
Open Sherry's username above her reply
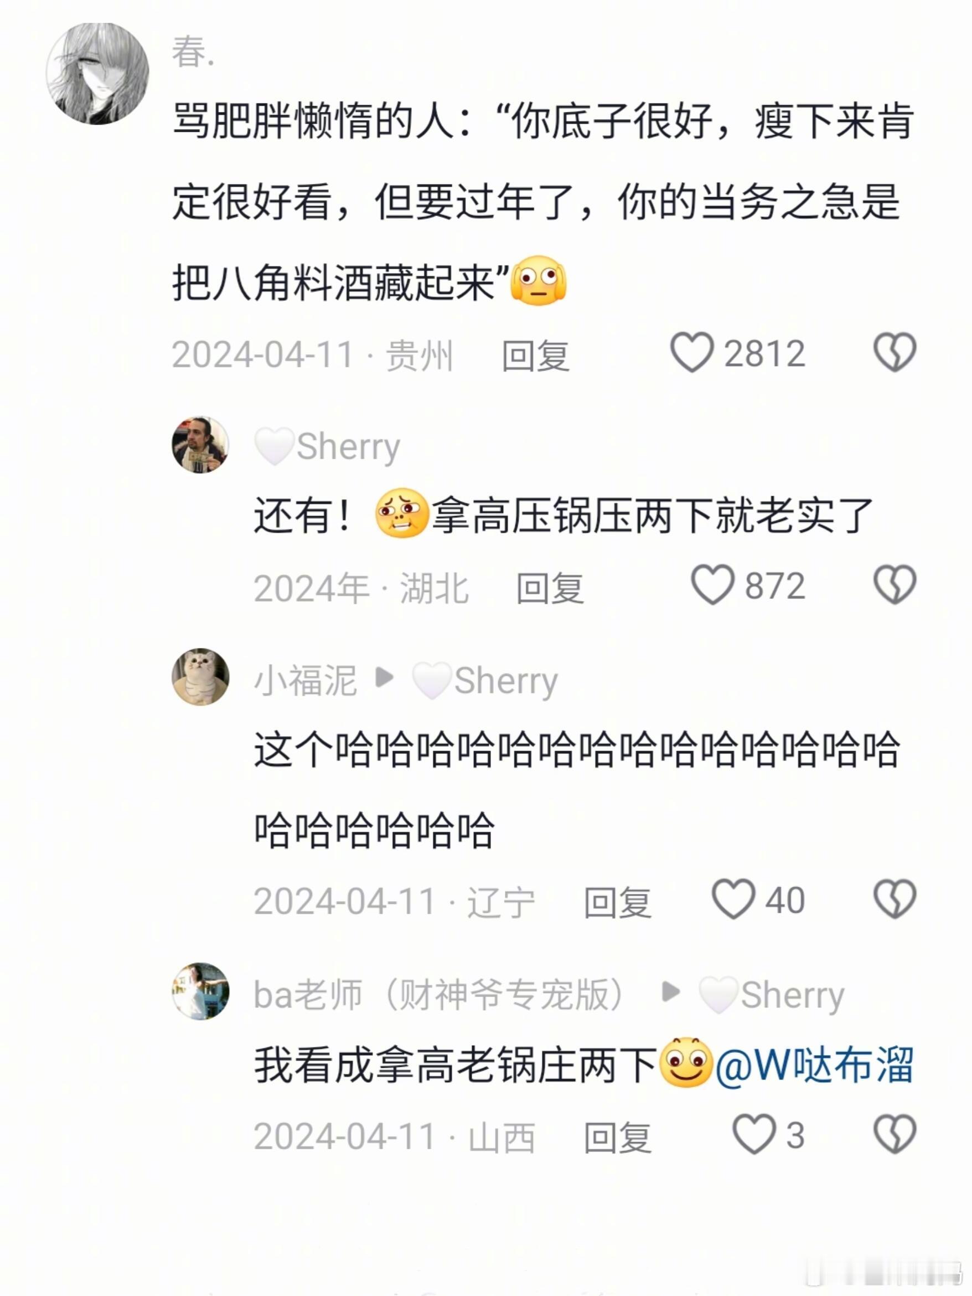click(x=327, y=447)
